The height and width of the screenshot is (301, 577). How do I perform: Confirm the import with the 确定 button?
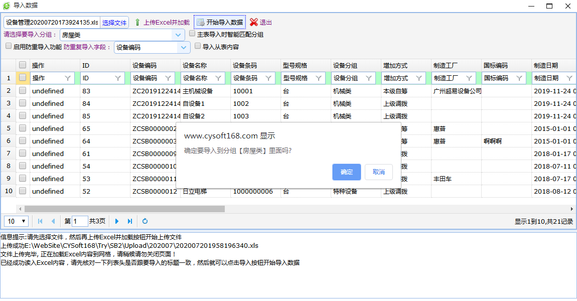click(346, 172)
